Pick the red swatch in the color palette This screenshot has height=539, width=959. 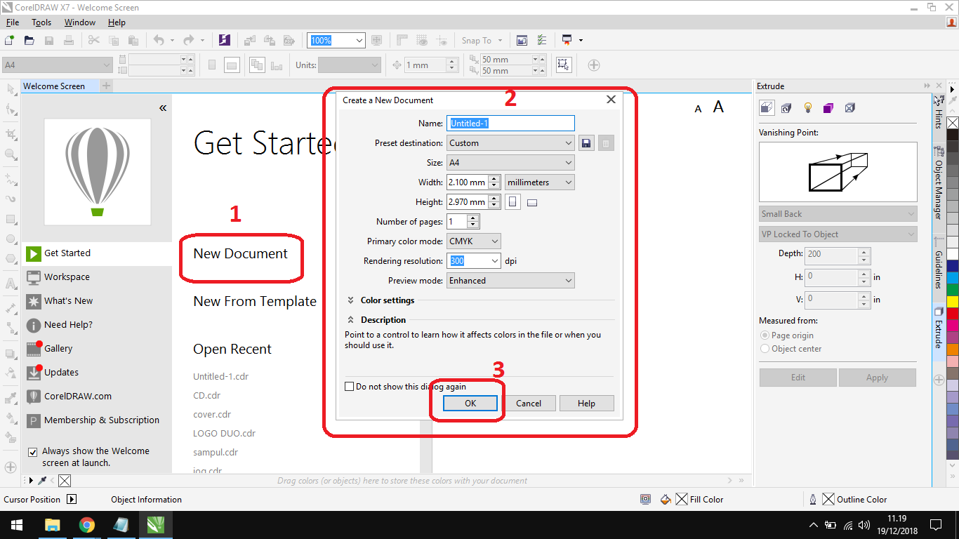[953, 314]
